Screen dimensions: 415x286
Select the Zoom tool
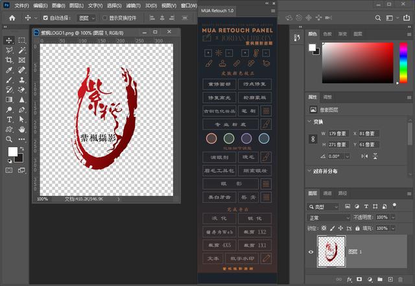click(x=9, y=139)
